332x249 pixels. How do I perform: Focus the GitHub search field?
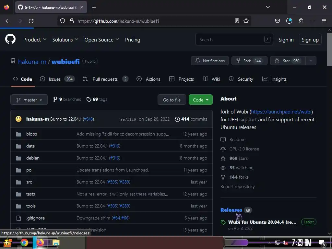click(x=234, y=39)
